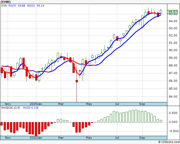Click the 0.000 MACD axis label
Screen dimensions: 180x144
coord(173,122)
